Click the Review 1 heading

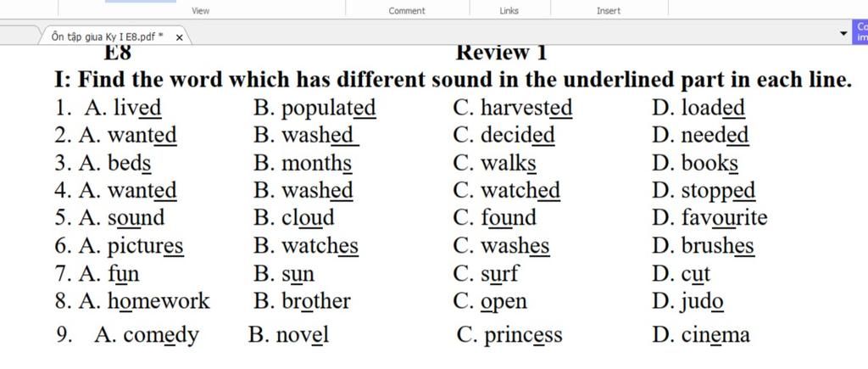pos(500,53)
